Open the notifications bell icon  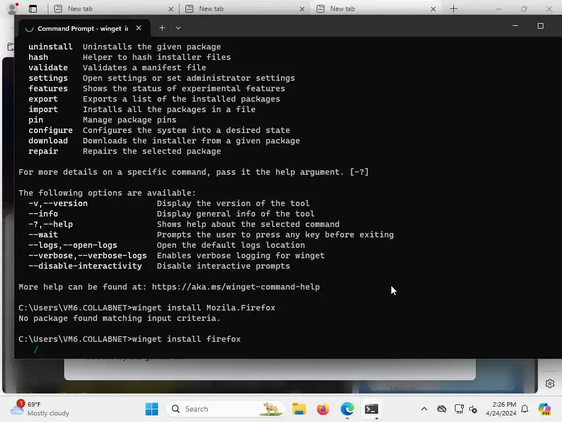[525, 409]
